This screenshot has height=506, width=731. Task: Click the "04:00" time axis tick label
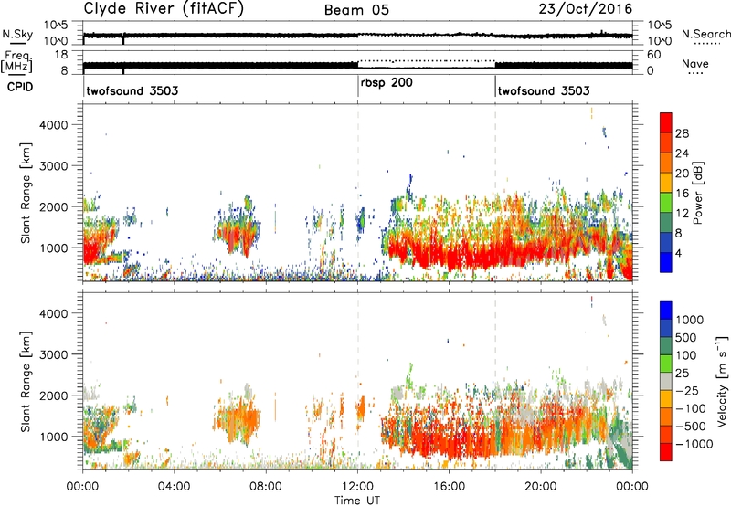[x=174, y=487]
